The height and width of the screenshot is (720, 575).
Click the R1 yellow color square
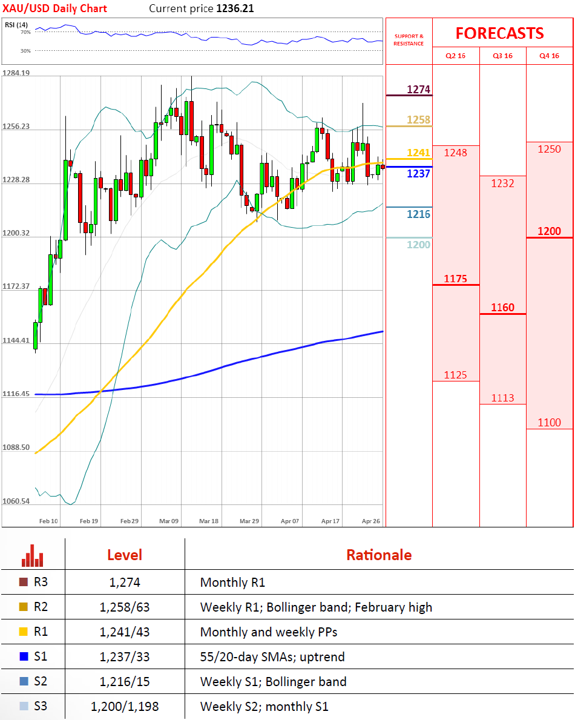tap(24, 632)
